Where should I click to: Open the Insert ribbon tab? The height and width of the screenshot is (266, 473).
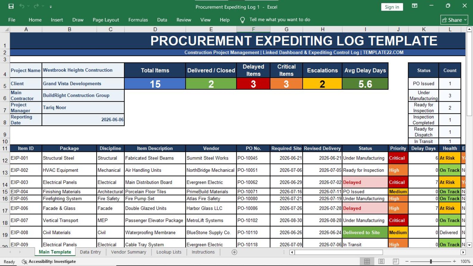[x=57, y=20]
